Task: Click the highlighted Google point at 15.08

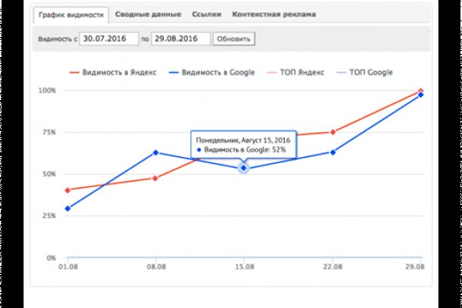Action: click(x=243, y=168)
